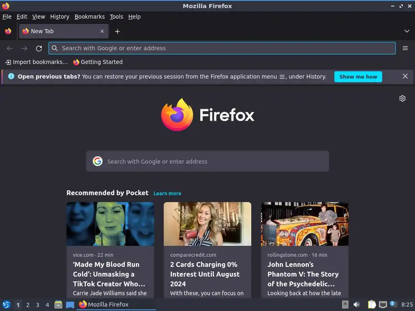Click the Firefox logo on page
This screenshot has width=415, height=311.
207,115
